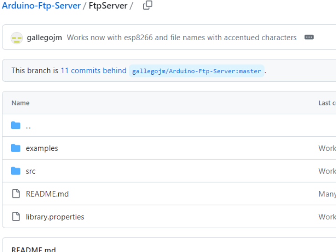Open the examples folder name
The image size is (336, 252).
(x=42, y=148)
